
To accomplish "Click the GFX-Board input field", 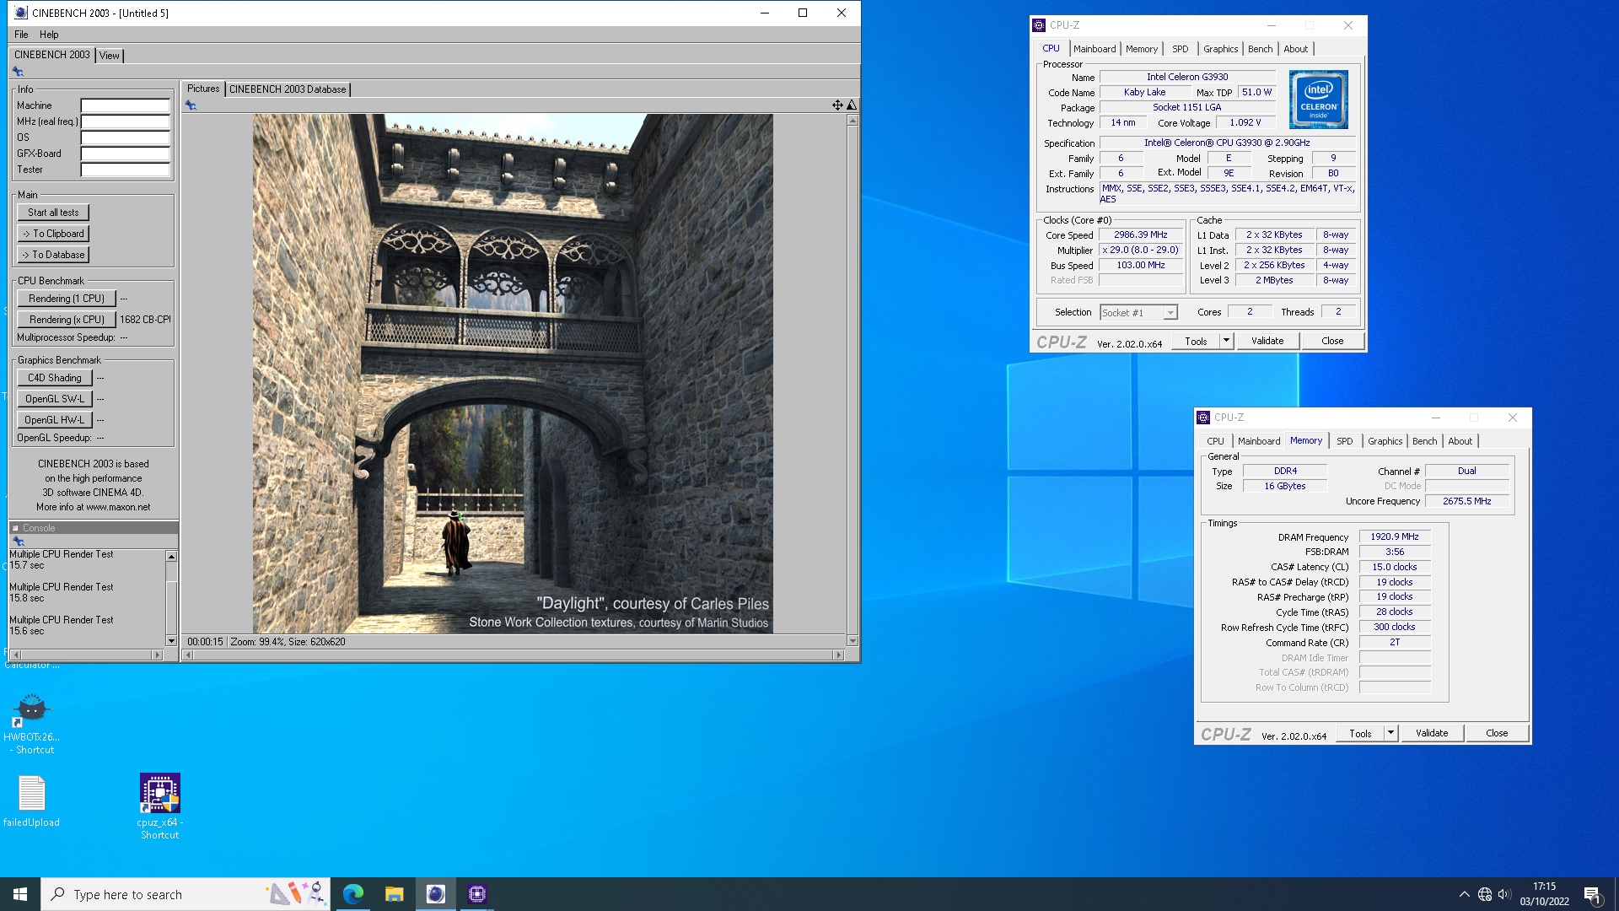I will pyautogui.click(x=125, y=154).
